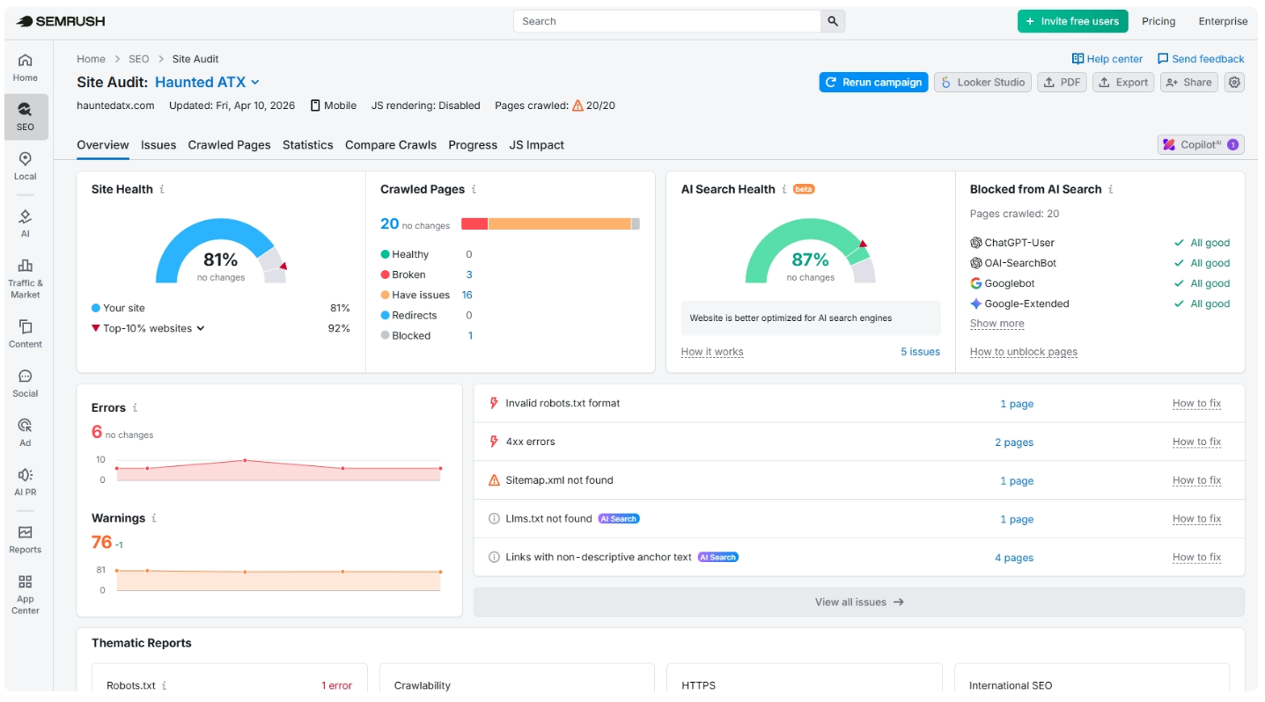1265x702 pixels.
Task: Click the Blocked from AI Search info icon
Action: [1111, 189]
